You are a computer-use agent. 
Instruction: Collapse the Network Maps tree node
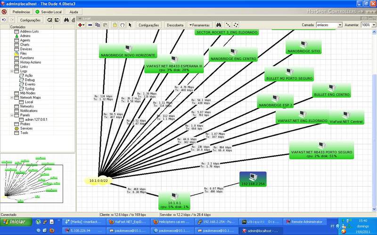[x=12, y=98]
